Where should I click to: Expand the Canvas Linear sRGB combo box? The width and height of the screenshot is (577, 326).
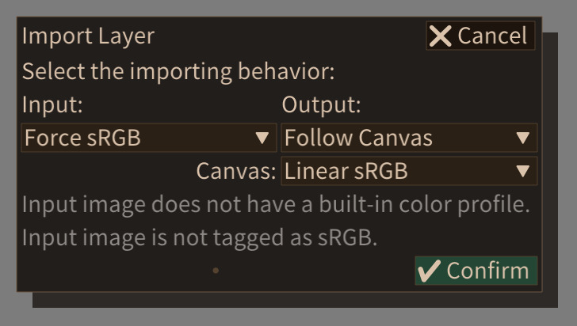[x=409, y=171]
